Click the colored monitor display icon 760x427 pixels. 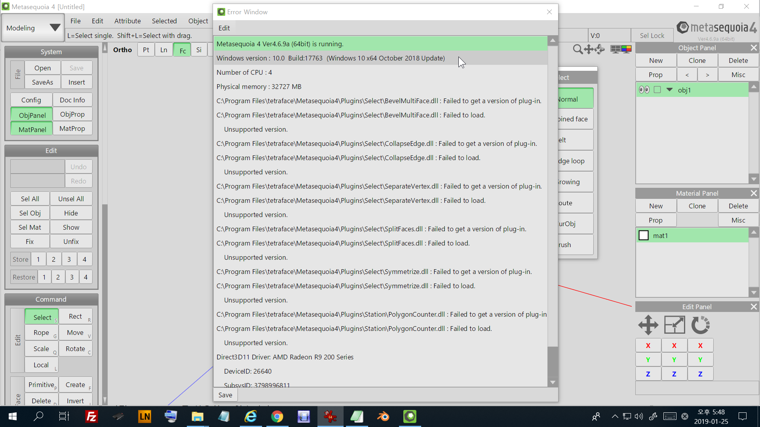pos(626,49)
